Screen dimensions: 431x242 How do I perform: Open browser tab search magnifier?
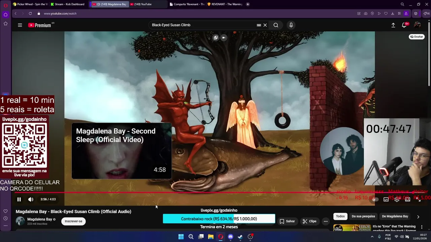pyautogui.click(x=402, y=4)
